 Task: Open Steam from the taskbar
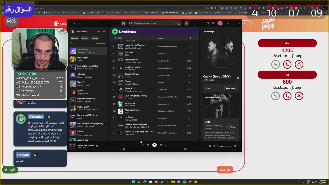(x=162, y=182)
